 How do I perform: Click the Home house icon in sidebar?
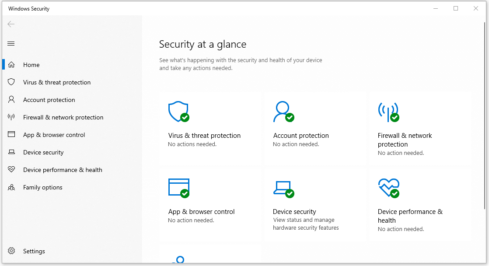11,65
